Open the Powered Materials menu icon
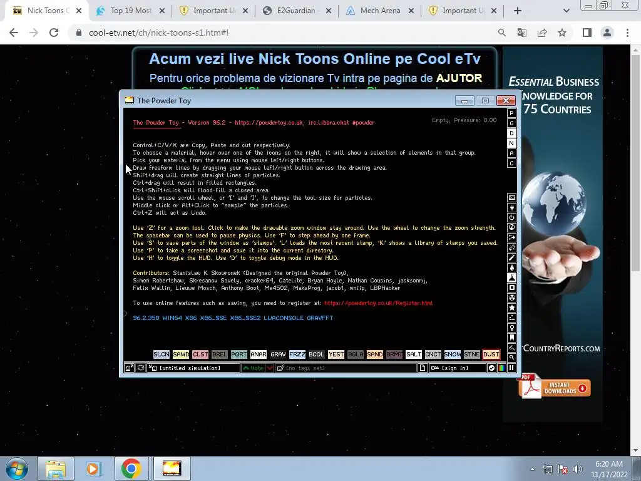This screenshot has height=481, width=641. tap(511, 217)
